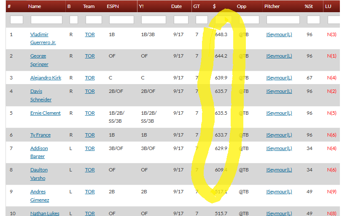Click the Date filter input box

(181, 20)
